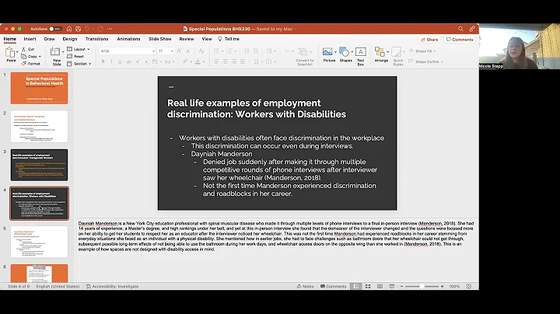560x314 pixels.
Task: Click the Comments button in ribbon
Action: click(x=460, y=40)
